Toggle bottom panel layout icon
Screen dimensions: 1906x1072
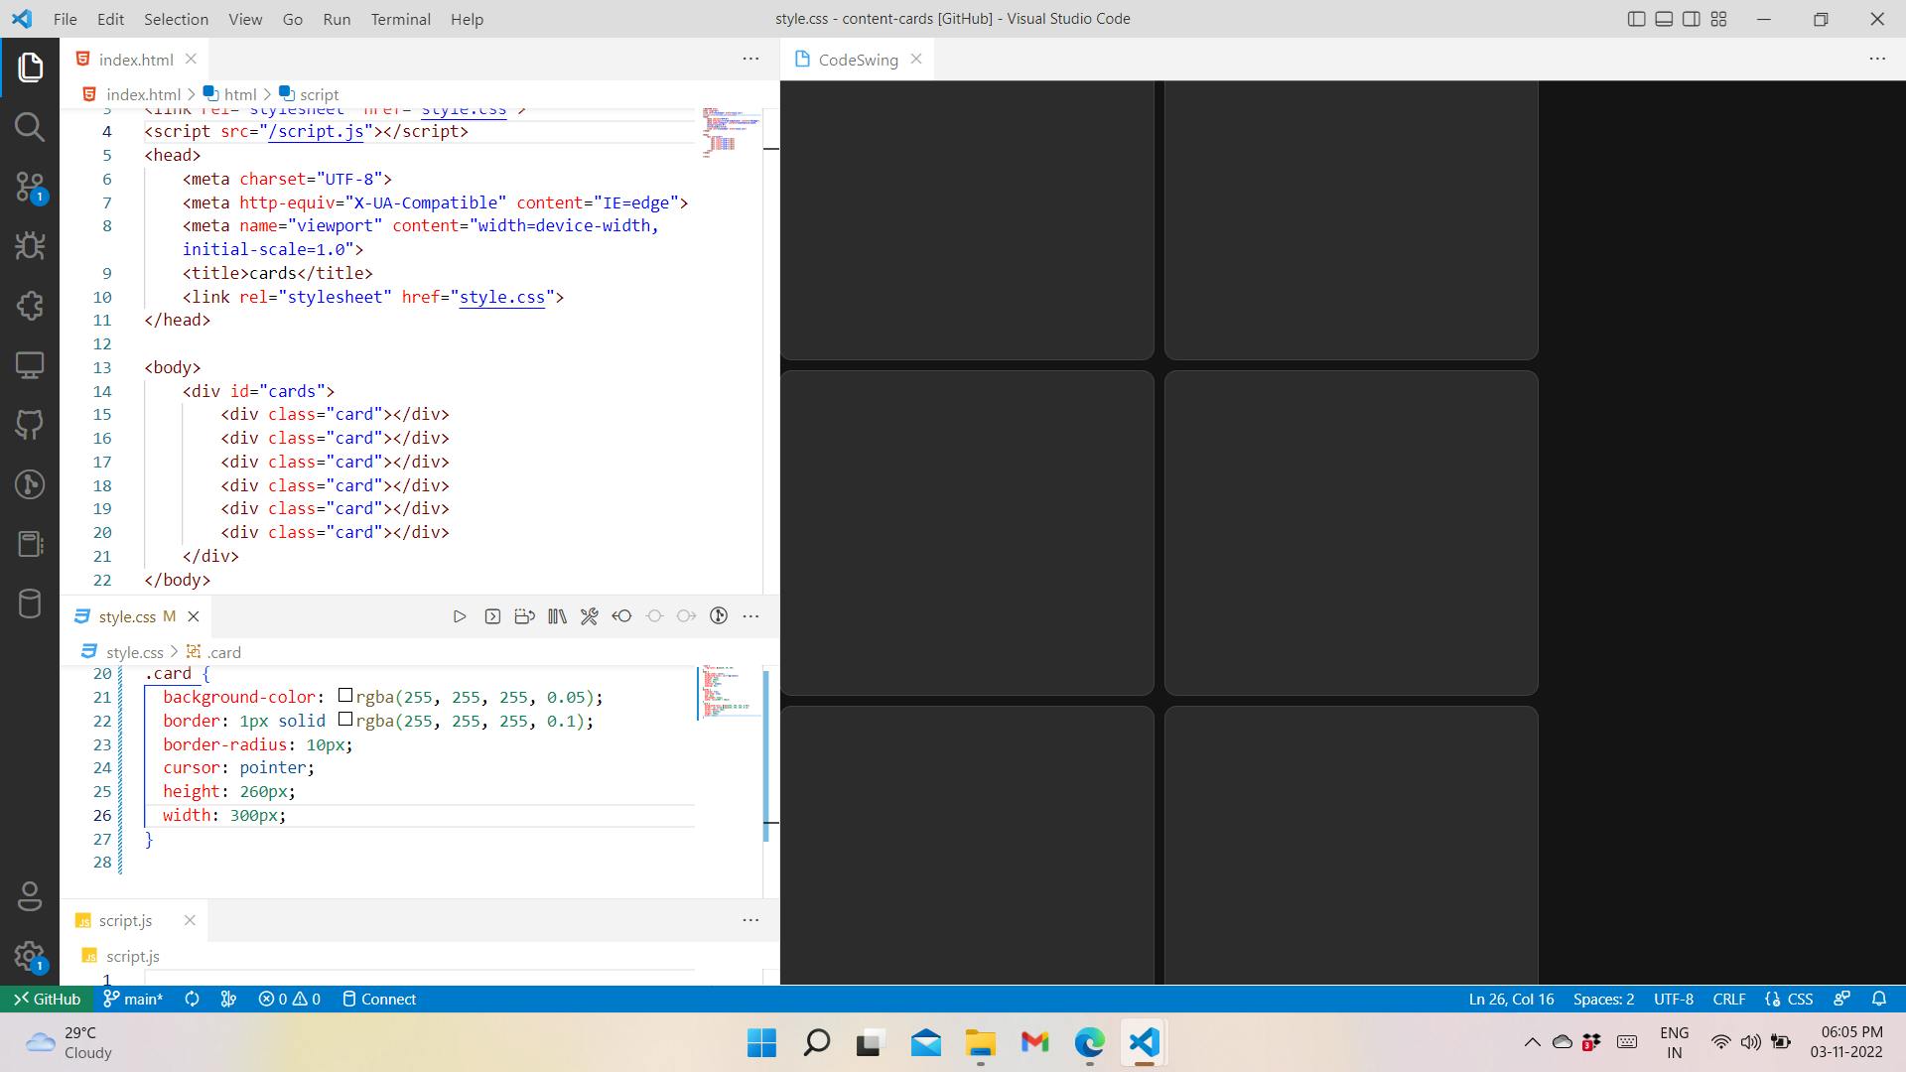pos(1664,19)
